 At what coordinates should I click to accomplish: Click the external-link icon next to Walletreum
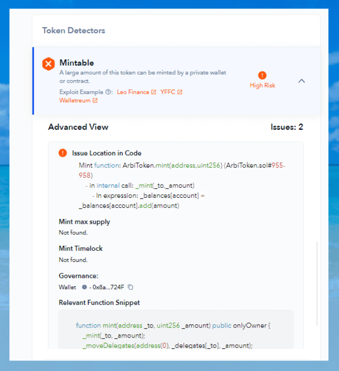click(x=95, y=101)
